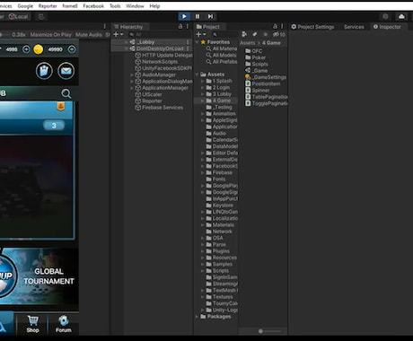Click the Pause button in the toolbar

pyautogui.click(x=198, y=16)
